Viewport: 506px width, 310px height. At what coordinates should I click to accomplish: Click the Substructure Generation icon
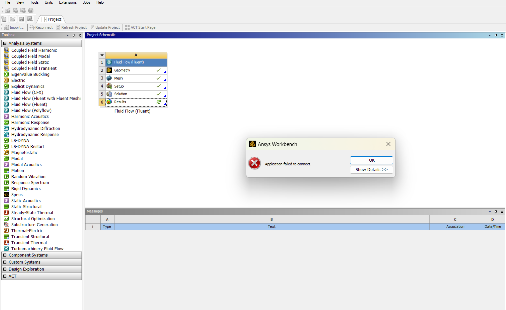point(6,224)
